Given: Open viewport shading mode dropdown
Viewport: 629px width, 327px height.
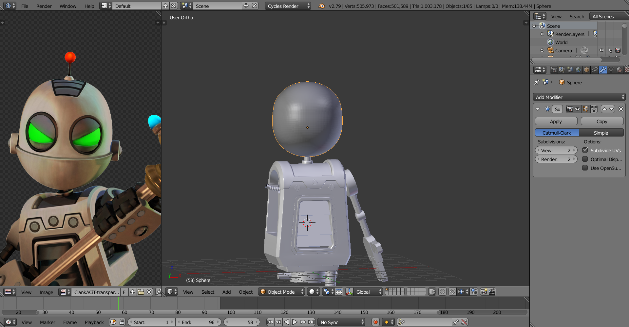Looking at the screenshot, I should [x=314, y=292].
